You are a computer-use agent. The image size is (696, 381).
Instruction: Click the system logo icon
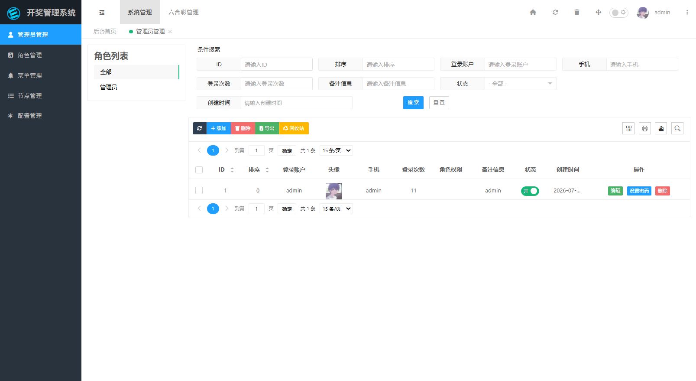click(x=14, y=13)
